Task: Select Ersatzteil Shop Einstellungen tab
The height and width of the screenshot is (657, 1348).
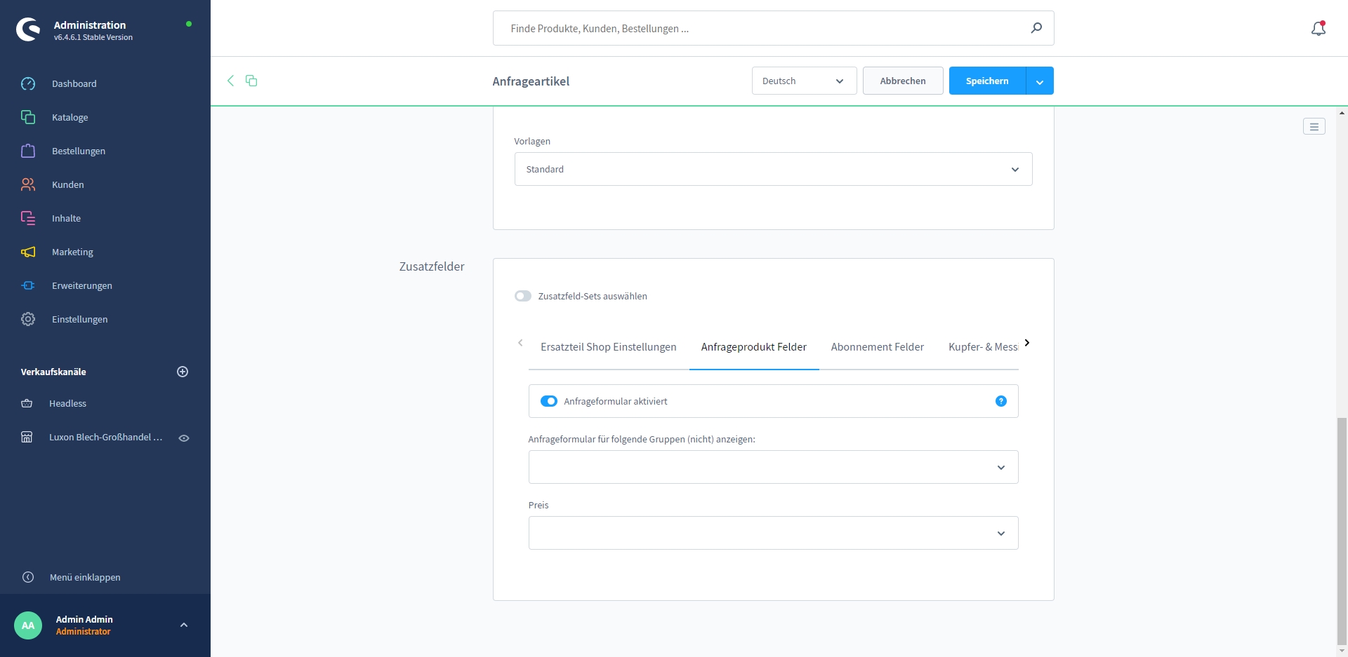Action: pos(608,347)
